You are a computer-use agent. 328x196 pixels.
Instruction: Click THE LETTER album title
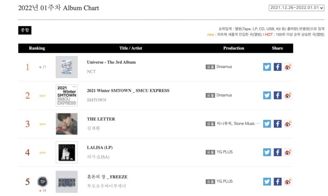[x=101, y=119]
